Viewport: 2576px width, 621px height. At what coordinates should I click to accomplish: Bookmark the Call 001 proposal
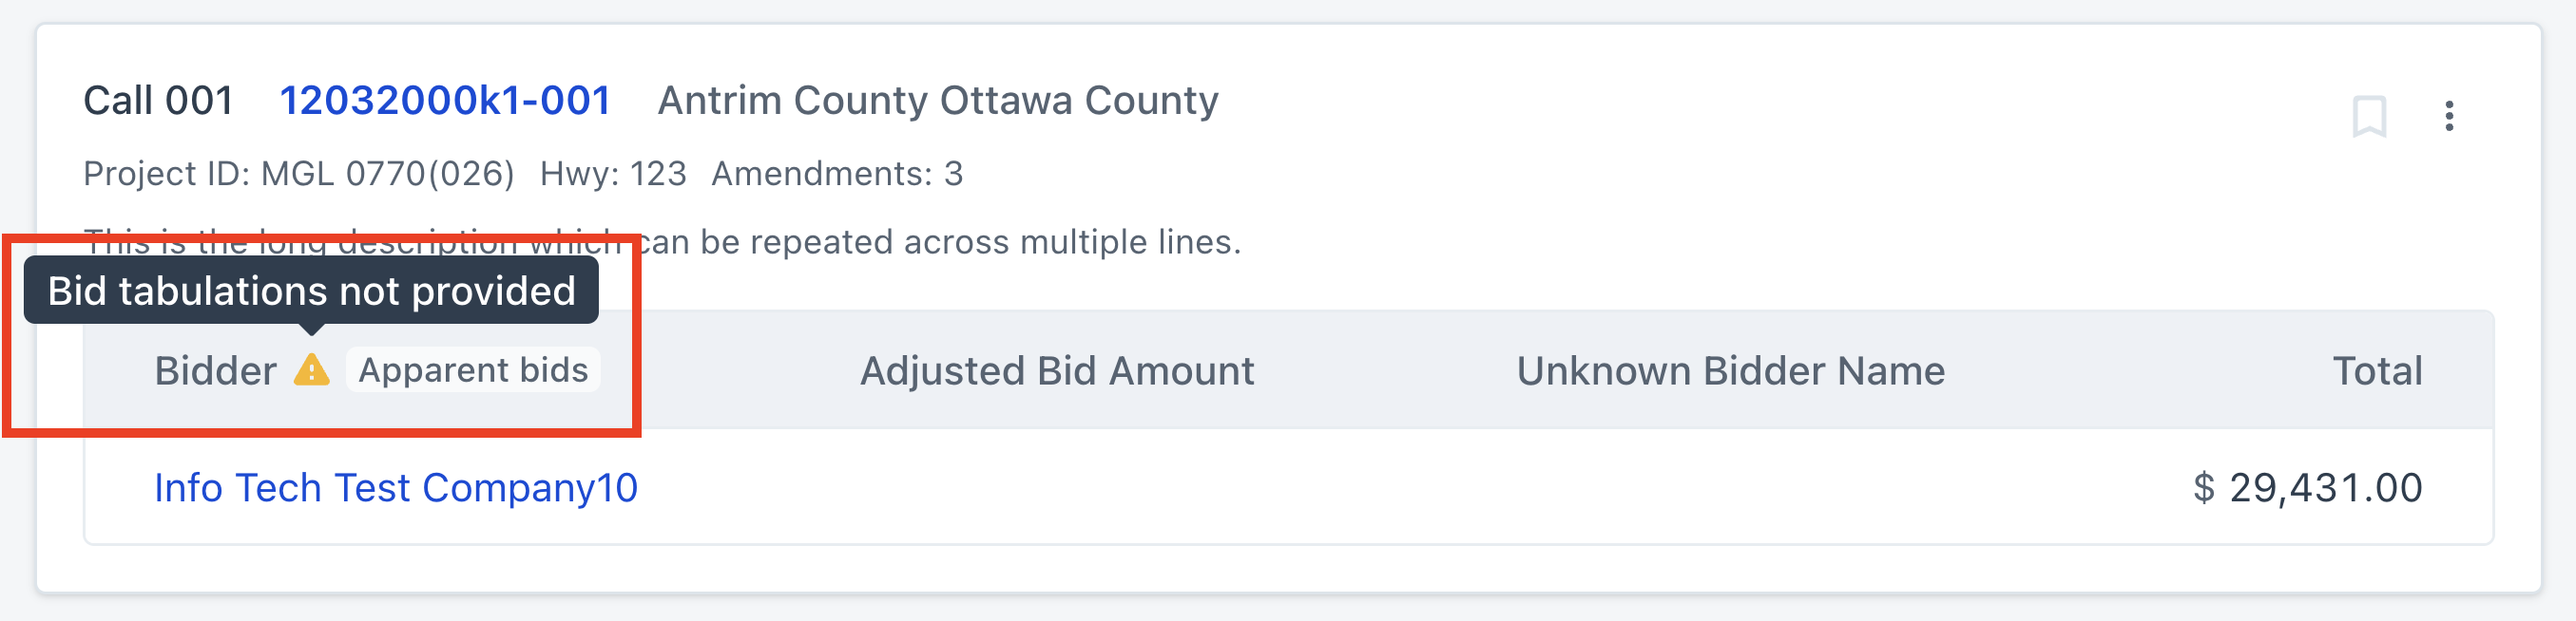pos(2369,117)
